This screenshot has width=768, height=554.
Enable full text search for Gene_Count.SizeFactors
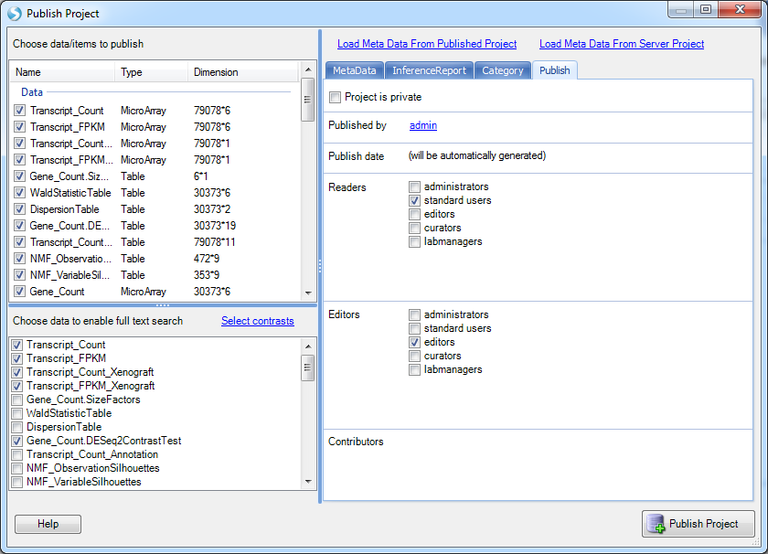coord(16,400)
